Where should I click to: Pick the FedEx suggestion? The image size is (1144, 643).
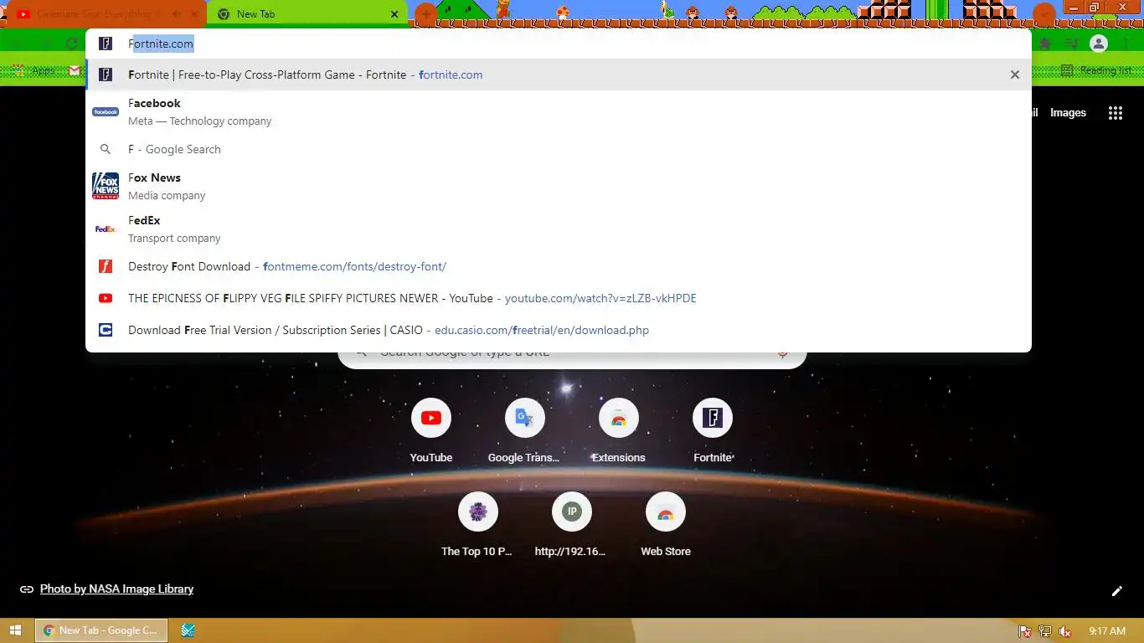tap(559, 229)
